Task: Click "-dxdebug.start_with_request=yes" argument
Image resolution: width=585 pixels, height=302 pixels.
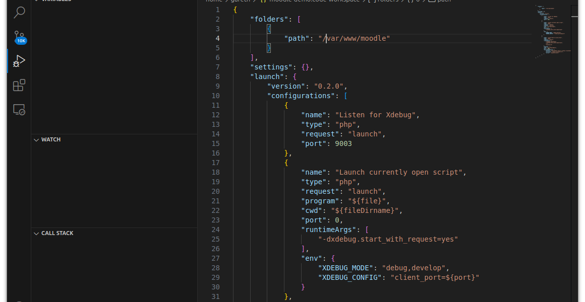Action: [x=388, y=240]
